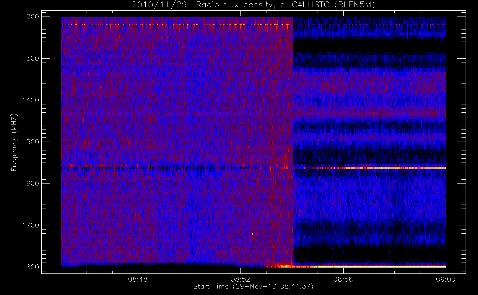This screenshot has height=295, width=478.
Task: Click the 'Frequency (MHz)' axis label
Action: (14, 142)
